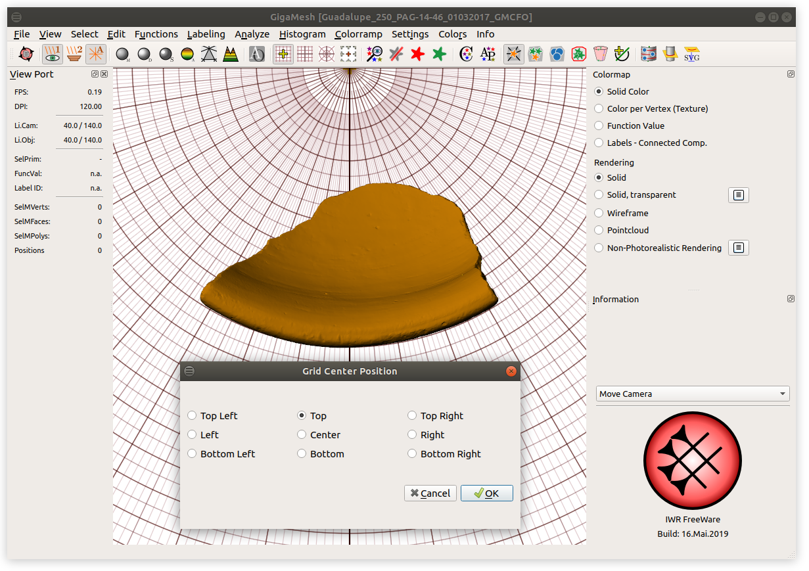Confirm grid position with OK button
The height and width of the screenshot is (571, 809).
(x=486, y=493)
